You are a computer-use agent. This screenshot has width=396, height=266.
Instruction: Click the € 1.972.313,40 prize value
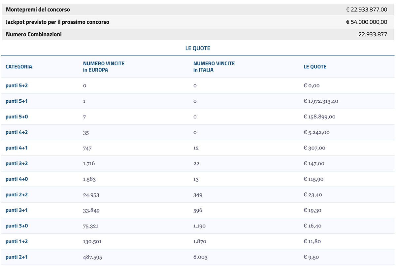coord(321,101)
